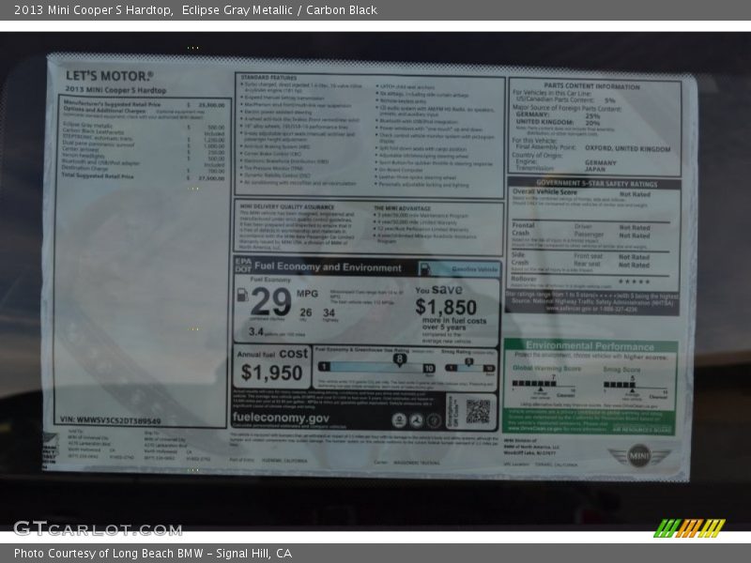
Task: Click the VIN number line
Action: 110,420
